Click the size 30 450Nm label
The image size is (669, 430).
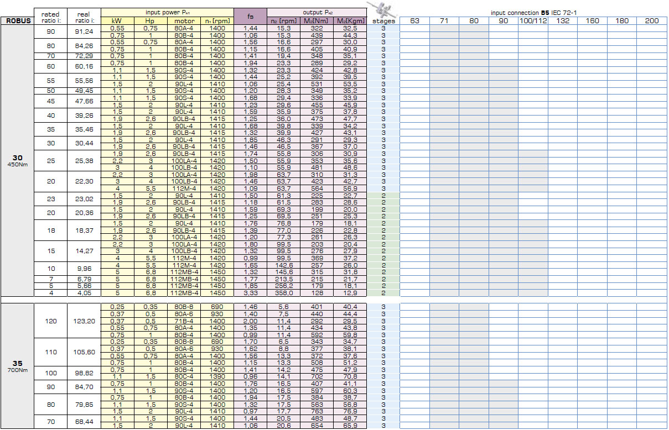click(17, 160)
